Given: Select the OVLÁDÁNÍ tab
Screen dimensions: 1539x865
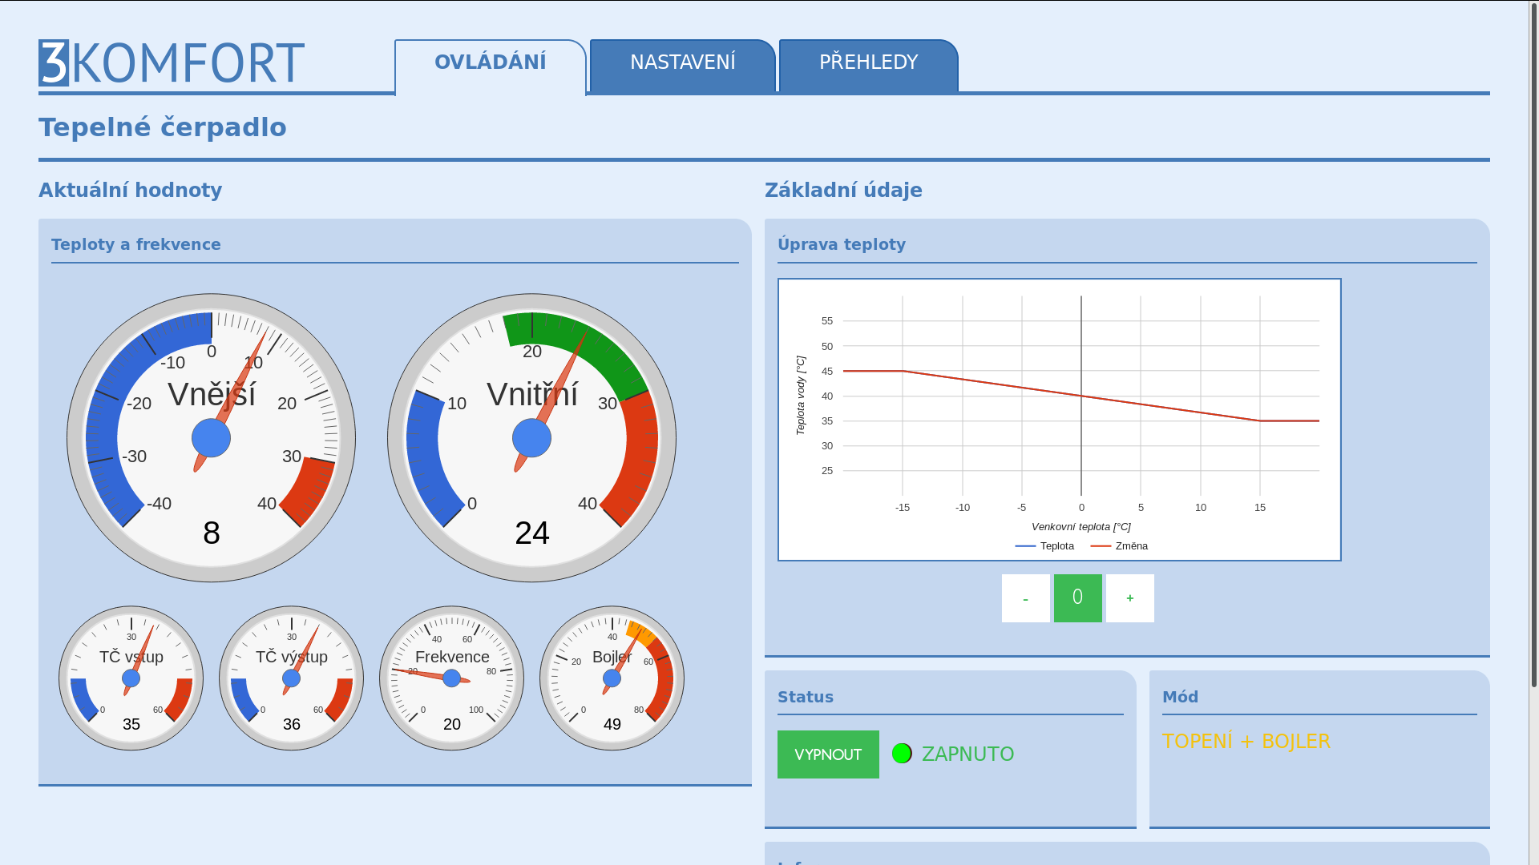Looking at the screenshot, I should 491,63.
